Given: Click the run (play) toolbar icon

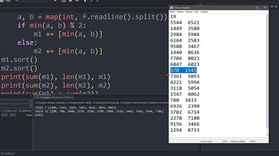Looking at the screenshot, I should 56,1.
